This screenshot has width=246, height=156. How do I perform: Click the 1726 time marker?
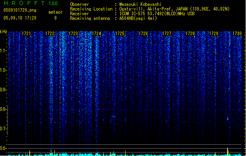click(144, 34)
